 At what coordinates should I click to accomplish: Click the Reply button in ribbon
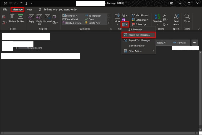[x=31, y=18]
